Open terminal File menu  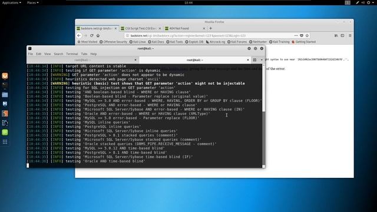[31, 54]
